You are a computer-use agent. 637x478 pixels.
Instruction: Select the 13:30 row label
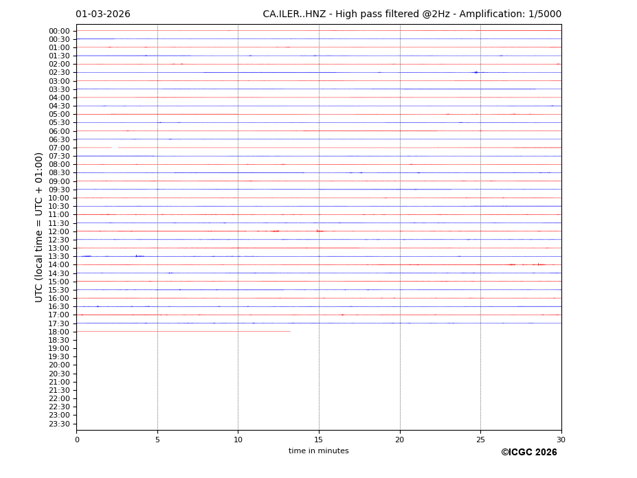coord(58,256)
